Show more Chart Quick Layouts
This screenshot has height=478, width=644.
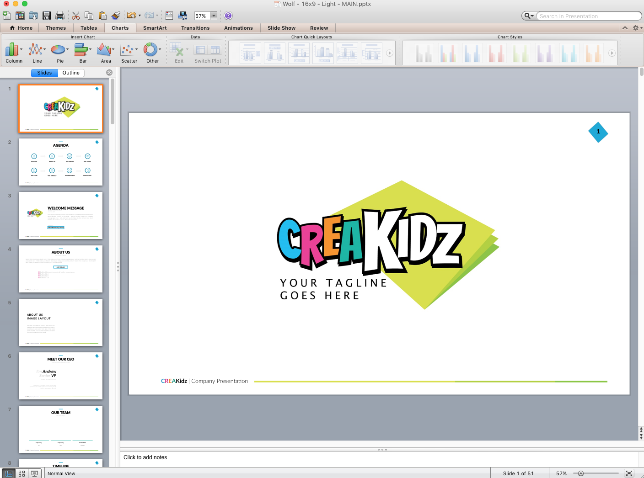click(x=390, y=53)
